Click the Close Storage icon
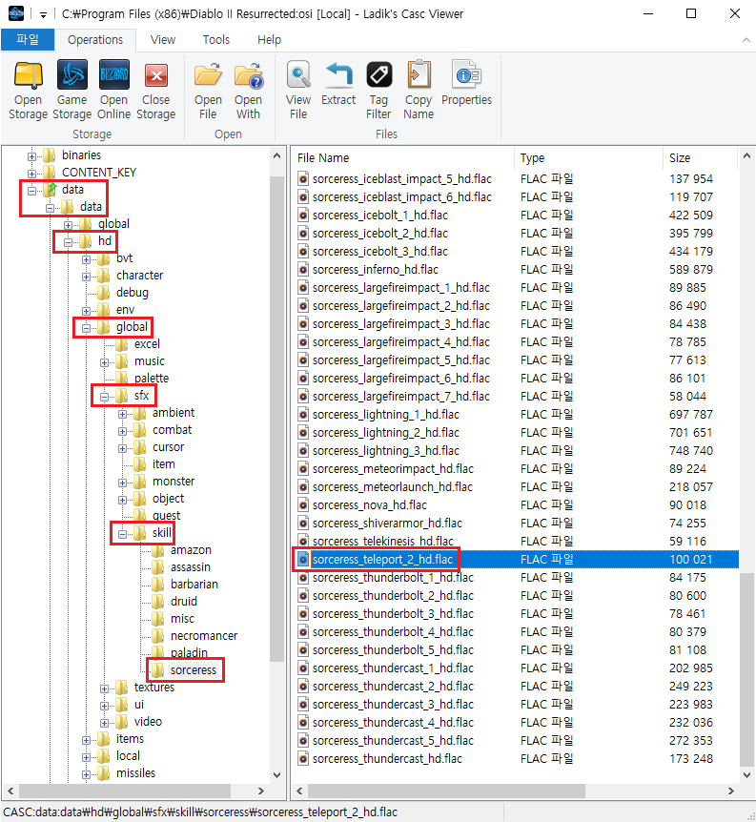Screen dimensions: 756x822 (156, 75)
